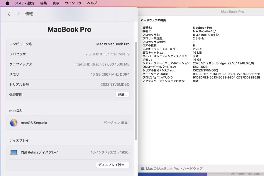This screenshot has height=176, width=264.
Task: Click processor value 2.3 GHz 8コア Intel Core i9
Action: click(107, 54)
